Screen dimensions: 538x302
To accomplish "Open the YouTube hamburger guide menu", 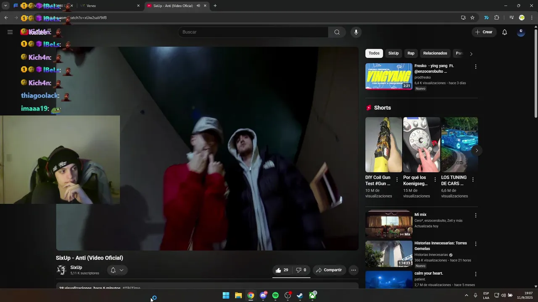I will click(x=10, y=32).
